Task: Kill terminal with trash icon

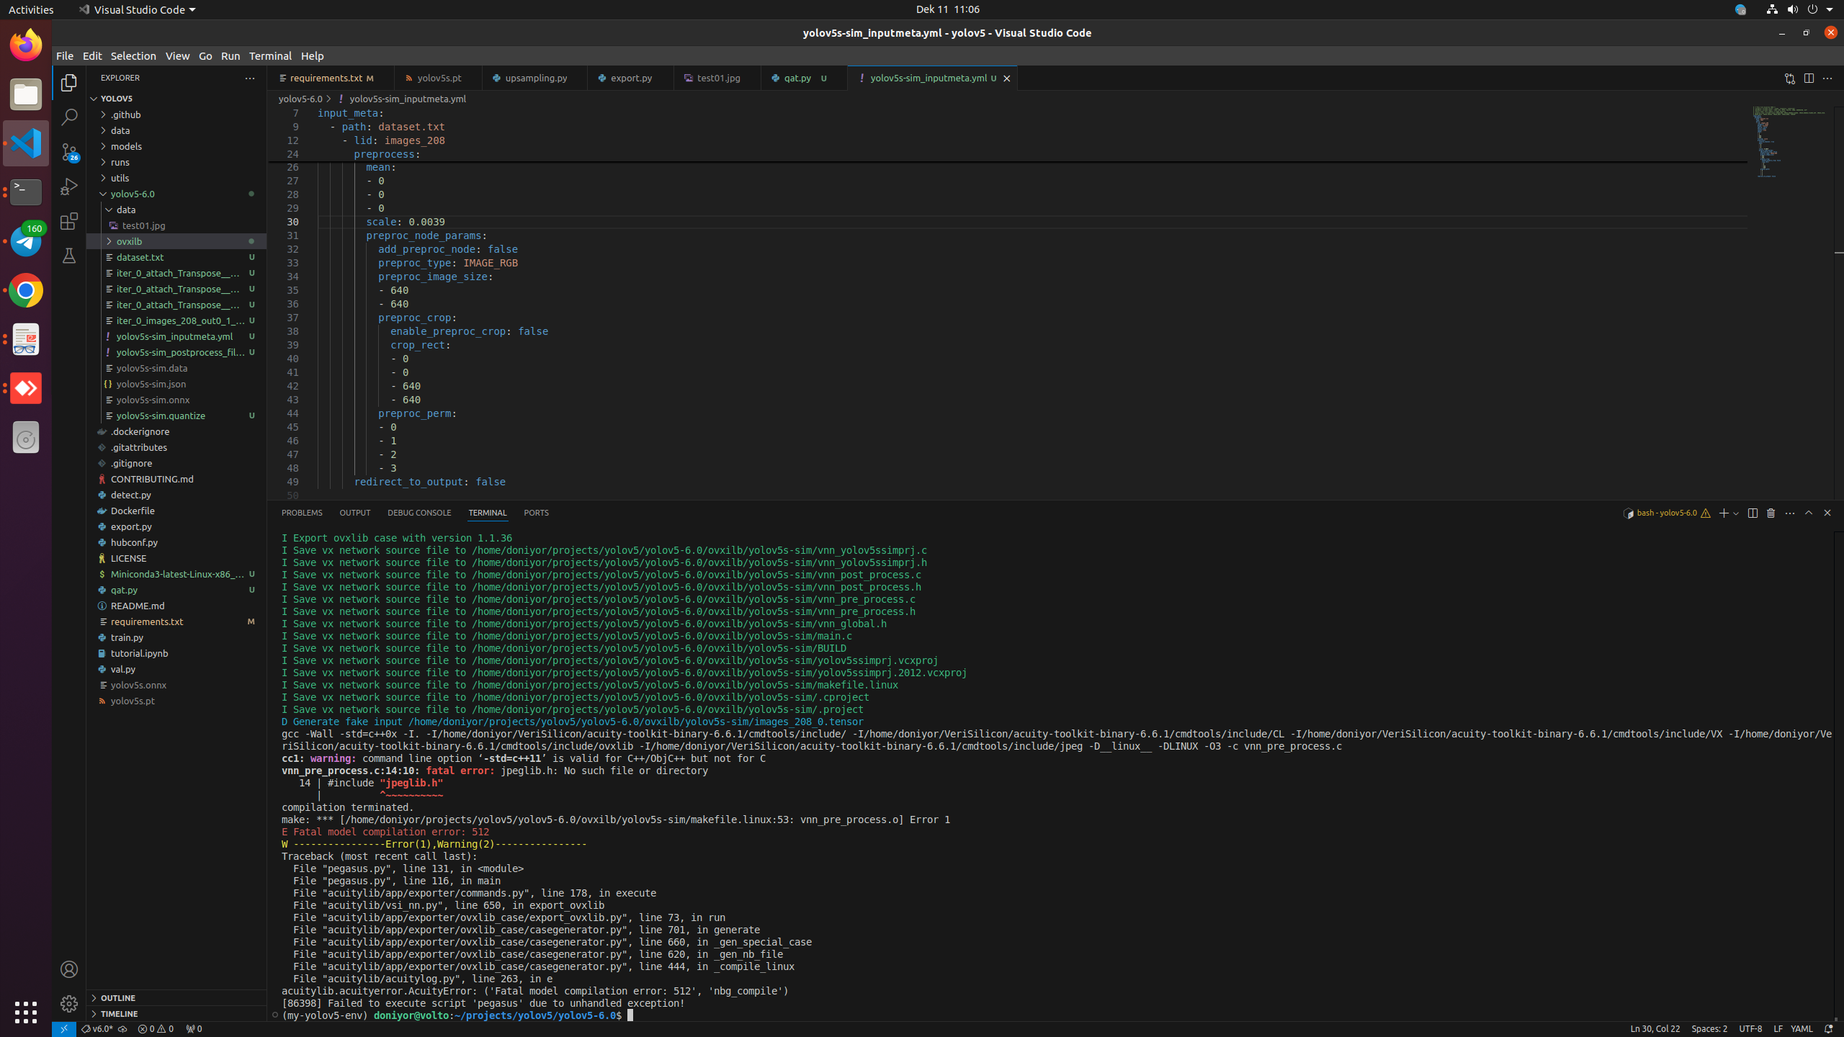Action: point(1771,513)
